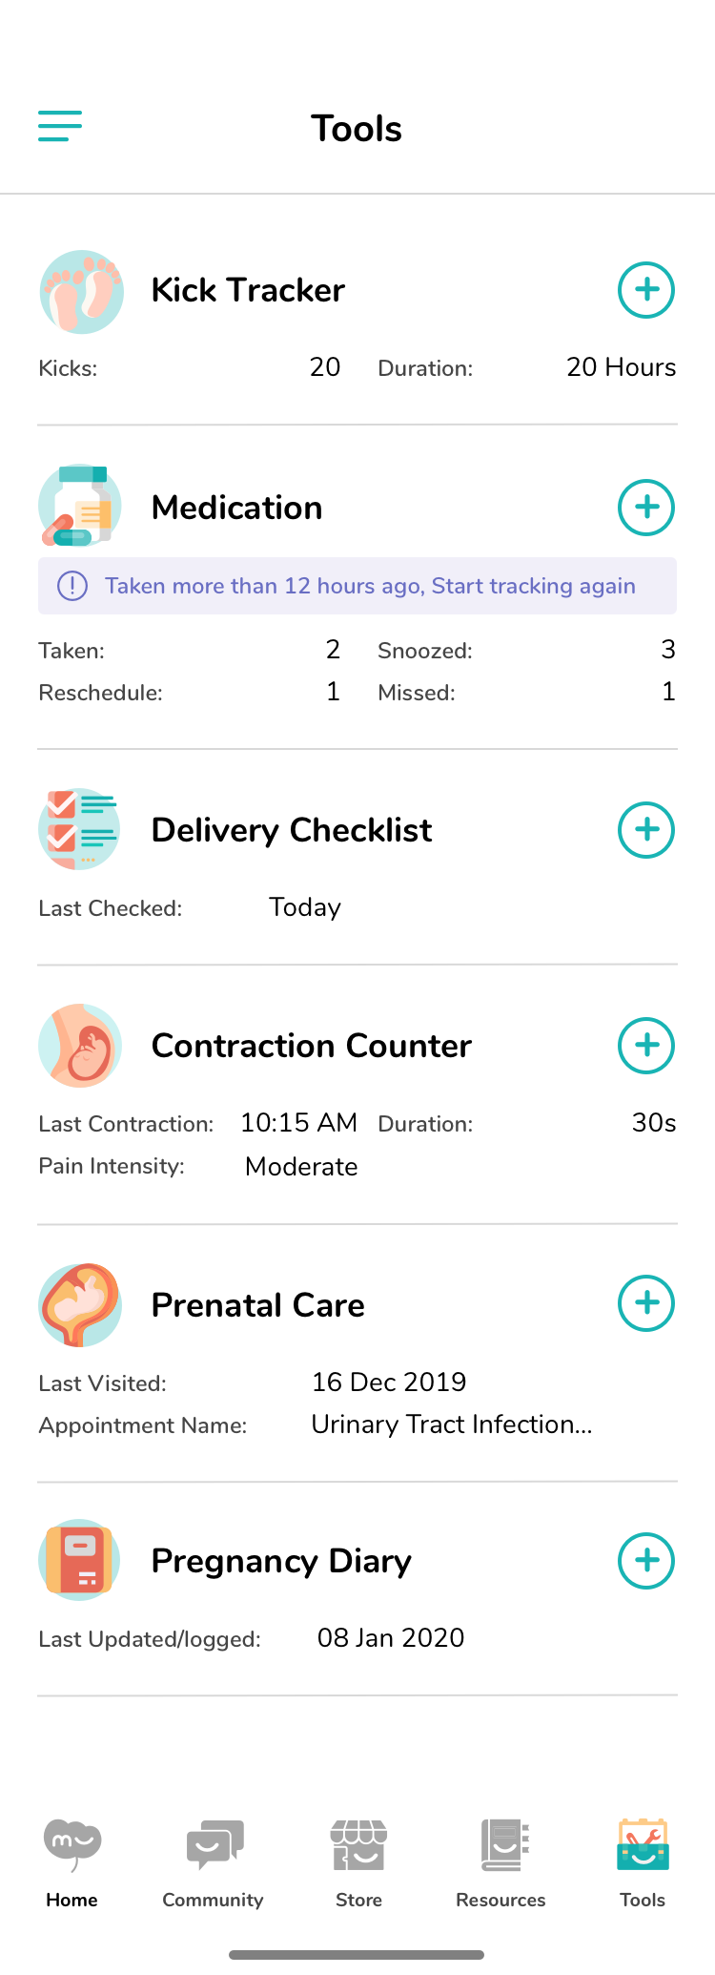Tap the Medication pill bottle icon
The width and height of the screenshot is (715, 1975).
tap(81, 507)
